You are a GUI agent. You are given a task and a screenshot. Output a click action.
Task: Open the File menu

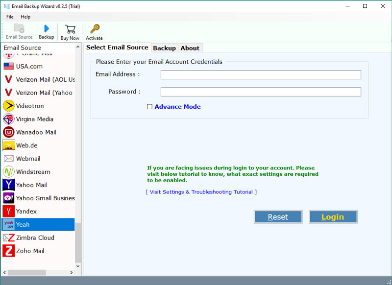coord(10,17)
